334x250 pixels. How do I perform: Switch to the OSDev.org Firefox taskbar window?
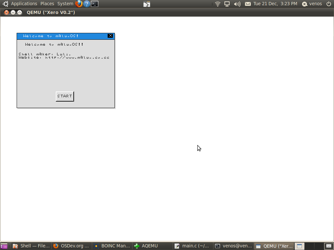pyautogui.click(x=72, y=246)
